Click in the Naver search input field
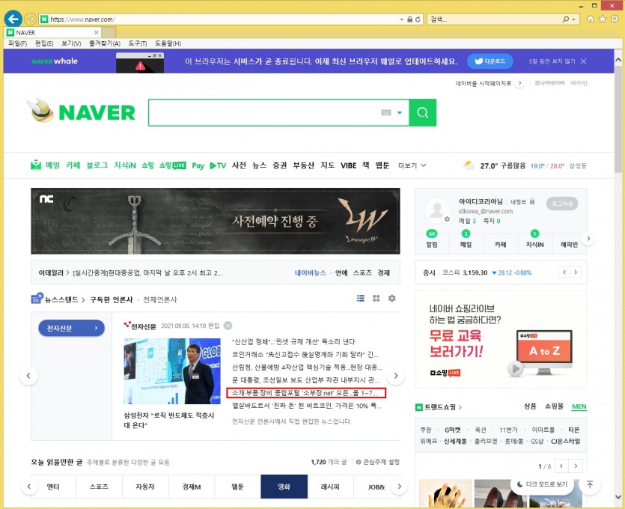Viewport: 625px width, 509px height. [262, 113]
